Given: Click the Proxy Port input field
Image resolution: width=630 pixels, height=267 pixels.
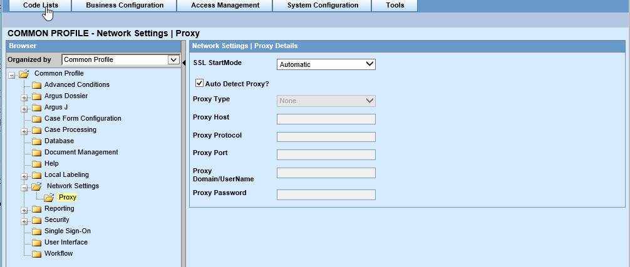Looking at the screenshot, I should [326, 154].
